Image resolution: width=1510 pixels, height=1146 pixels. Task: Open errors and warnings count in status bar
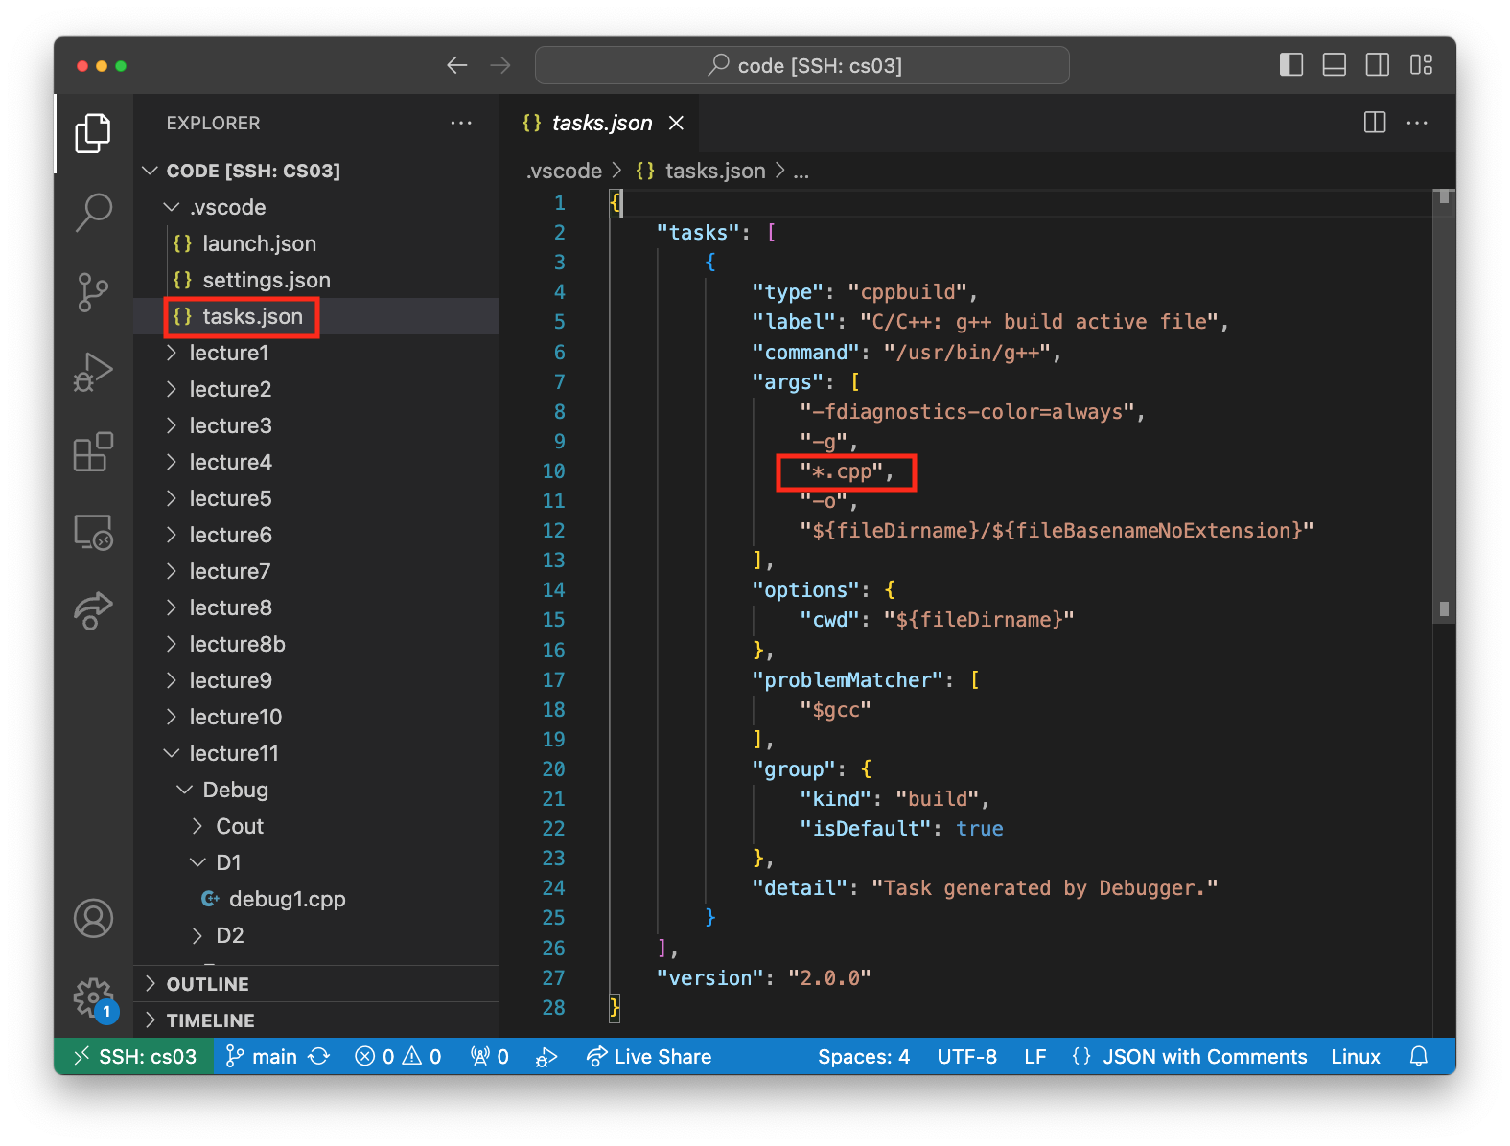point(398,1056)
